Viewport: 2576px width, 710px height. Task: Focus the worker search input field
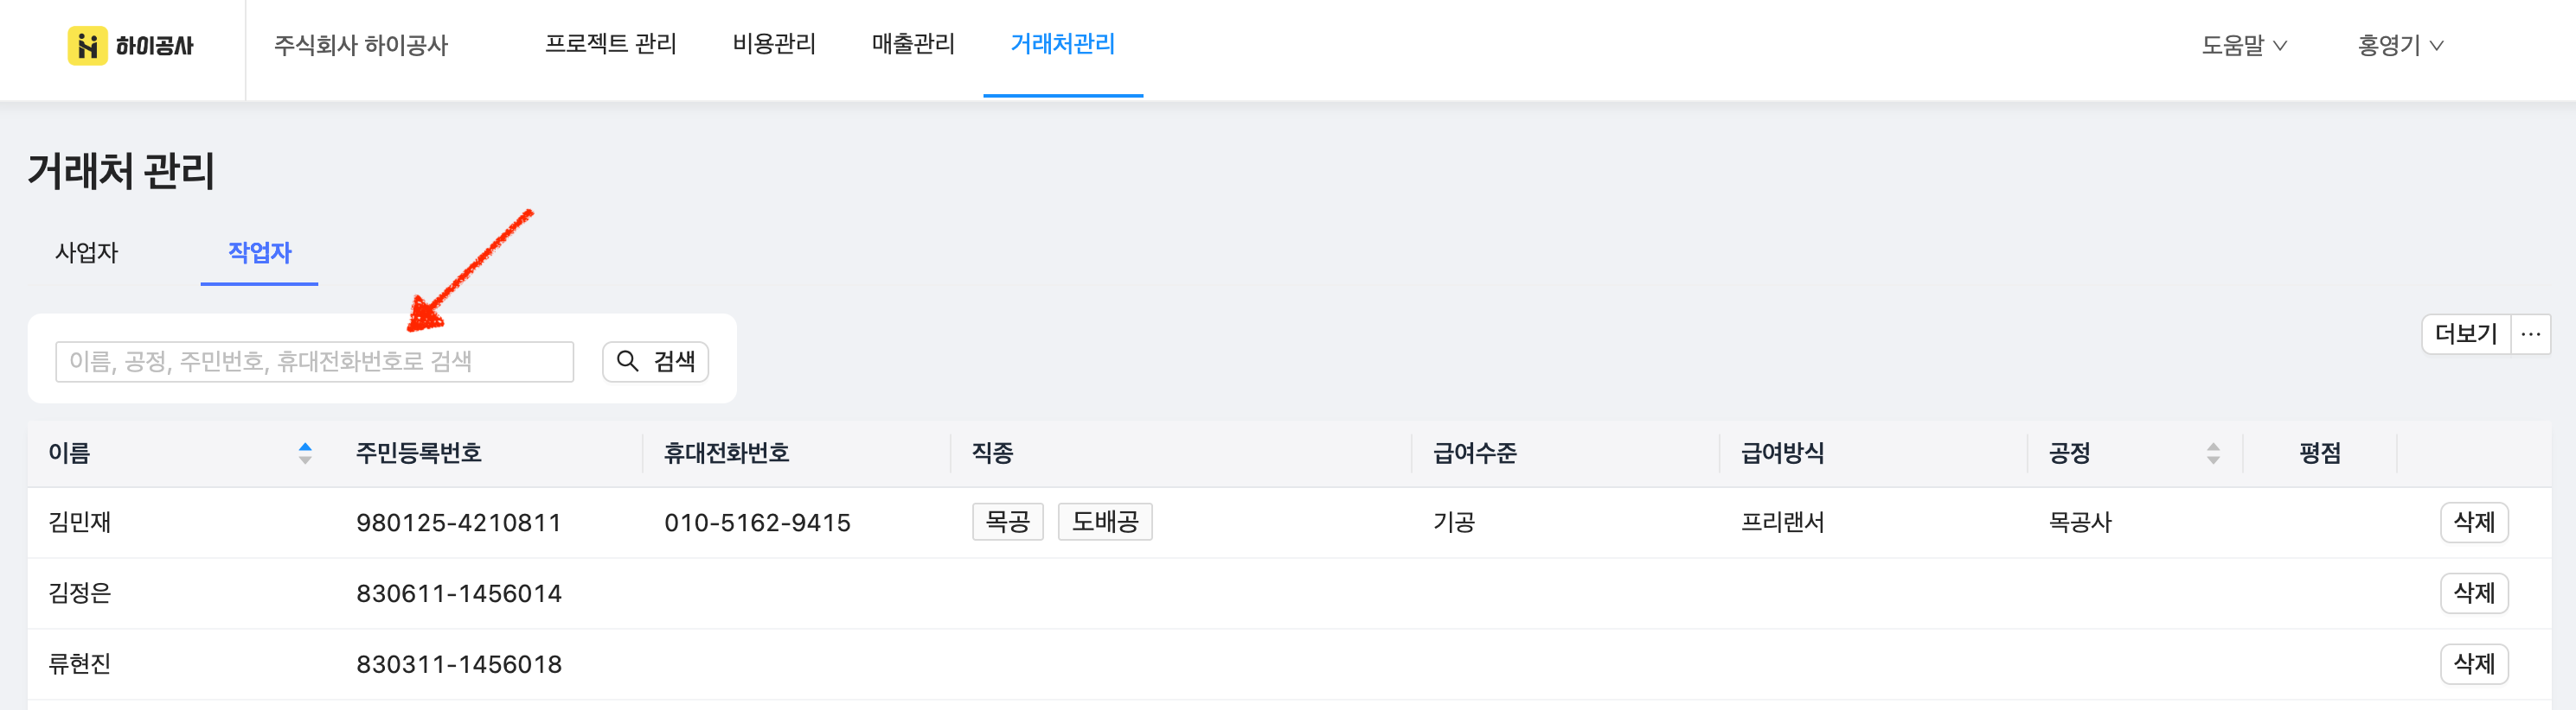[x=314, y=362]
